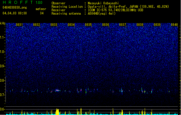Viewport: 181px width, 115px height.
Task: Click the 1.0 kHz axis label
Action: 3,52
